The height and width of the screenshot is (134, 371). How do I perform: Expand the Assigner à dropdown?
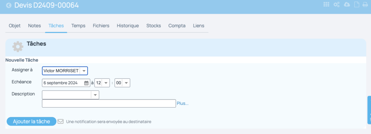[84, 71]
